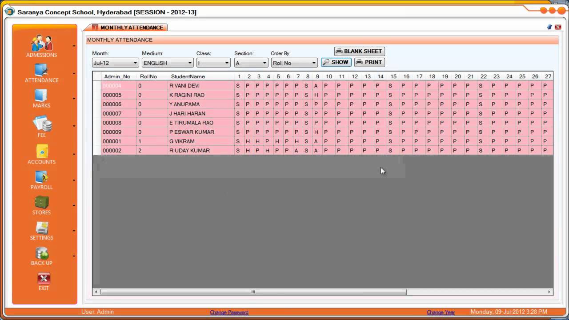This screenshot has width=569, height=320.
Task: Expand the Admissions submenu arrow
Action: 74,46
